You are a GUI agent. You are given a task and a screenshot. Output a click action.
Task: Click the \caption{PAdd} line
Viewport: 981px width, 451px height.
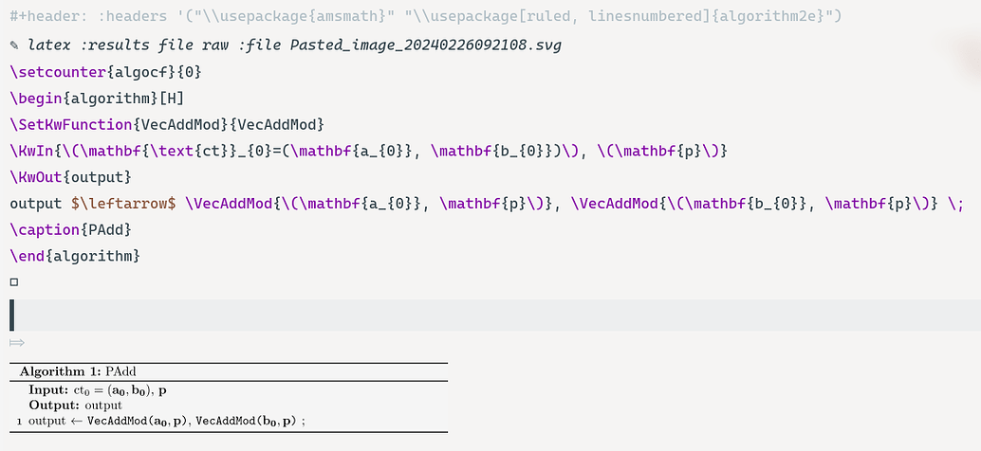71,229
